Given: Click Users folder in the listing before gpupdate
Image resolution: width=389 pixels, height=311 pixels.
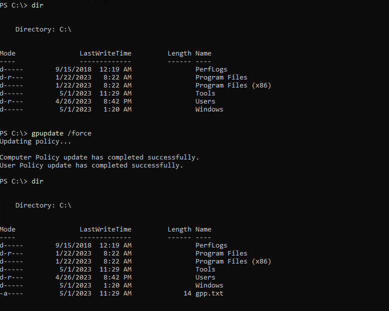Looking at the screenshot, I should point(205,101).
